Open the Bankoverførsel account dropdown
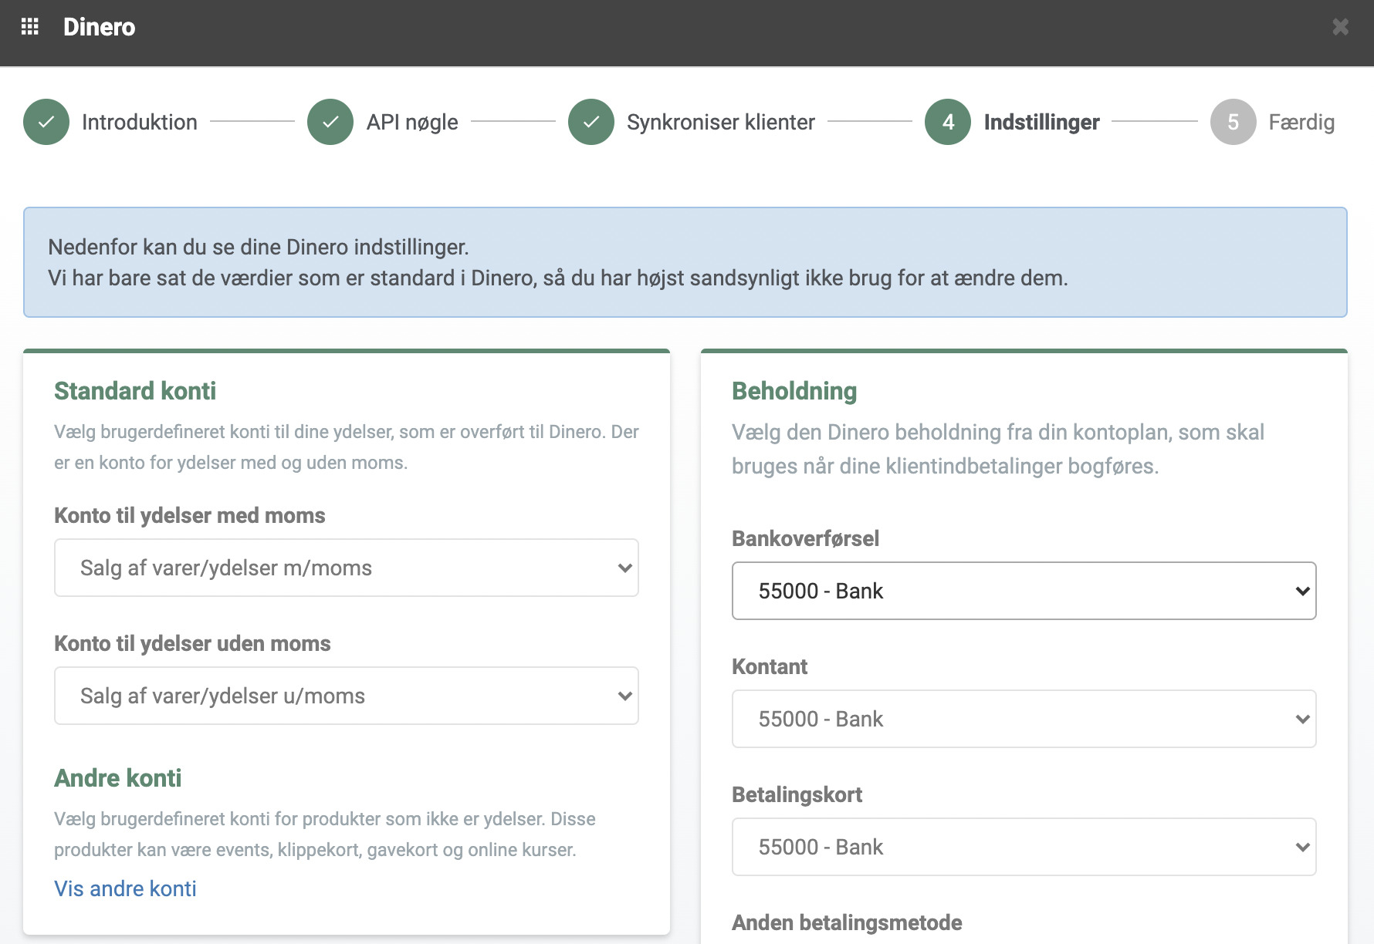1374x944 pixels. [1024, 591]
